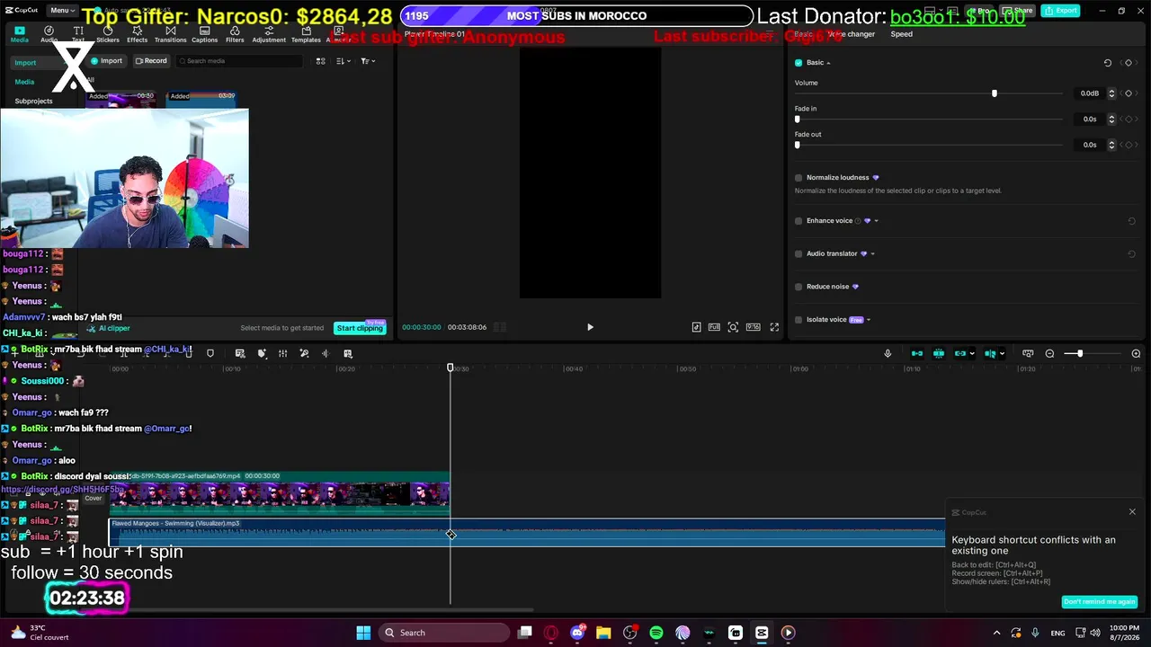Screen dimensions: 1151x647
Task: Add keyframe for Fade in
Action: click(x=1129, y=119)
